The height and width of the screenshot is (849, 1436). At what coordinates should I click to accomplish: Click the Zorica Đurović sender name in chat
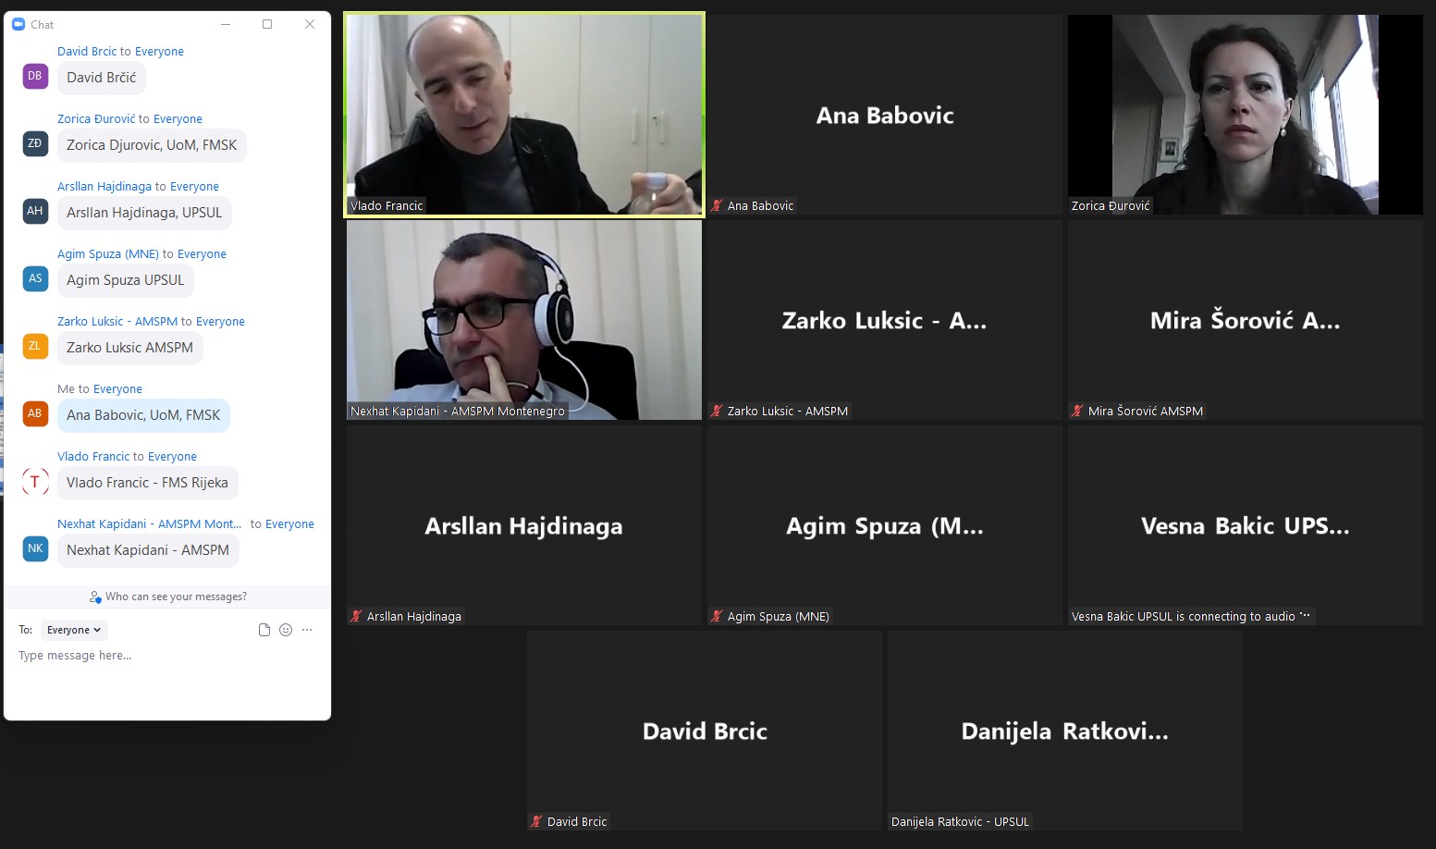click(x=96, y=118)
